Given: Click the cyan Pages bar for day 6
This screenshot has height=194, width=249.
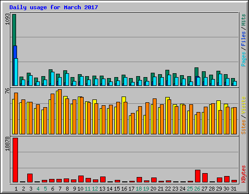Looking at the screenshot, I should point(53,79).
